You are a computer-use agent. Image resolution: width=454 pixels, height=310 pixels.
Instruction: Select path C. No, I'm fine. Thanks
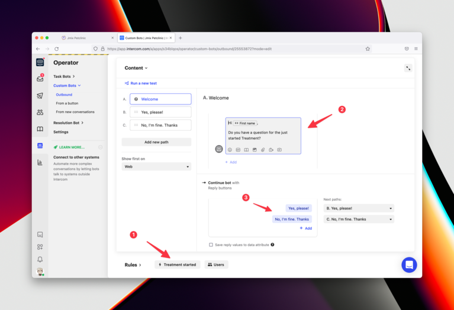[x=160, y=125]
